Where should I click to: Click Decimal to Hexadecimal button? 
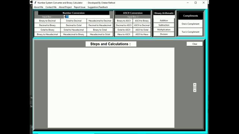(x=100, y=25)
